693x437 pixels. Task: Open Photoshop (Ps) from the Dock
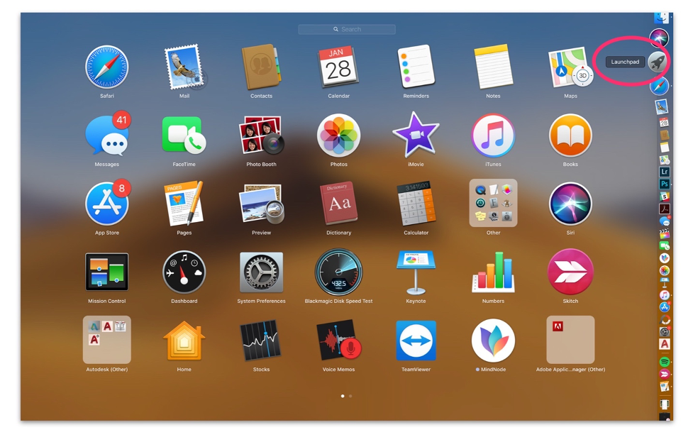(x=664, y=184)
